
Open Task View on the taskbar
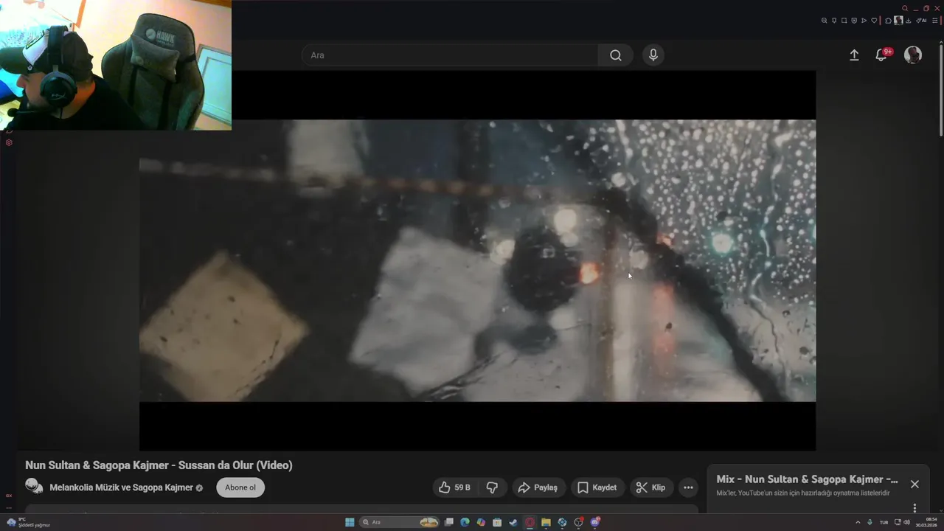[x=448, y=522]
